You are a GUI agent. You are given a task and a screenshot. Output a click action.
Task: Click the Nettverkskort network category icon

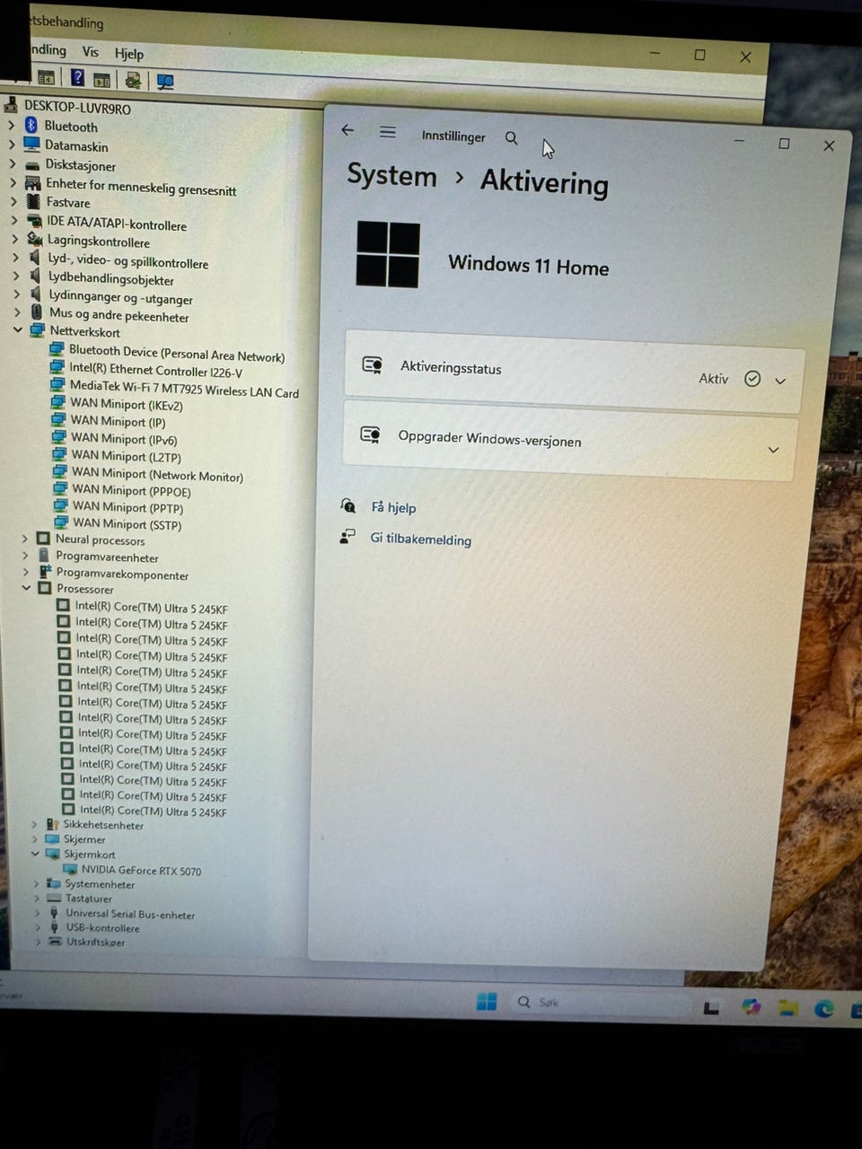38,330
